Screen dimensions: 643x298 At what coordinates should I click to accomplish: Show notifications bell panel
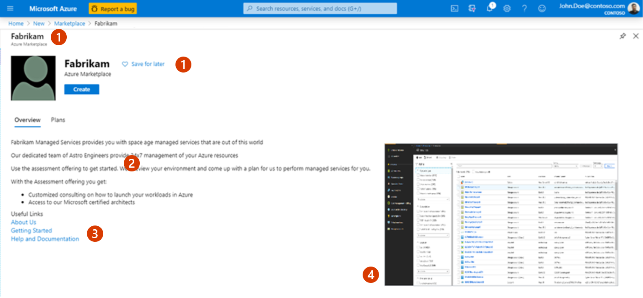pyautogui.click(x=489, y=9)
